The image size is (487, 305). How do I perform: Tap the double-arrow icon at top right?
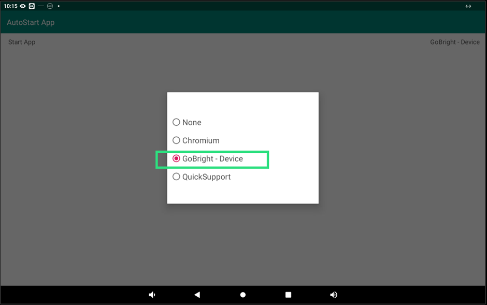point(468,6)
